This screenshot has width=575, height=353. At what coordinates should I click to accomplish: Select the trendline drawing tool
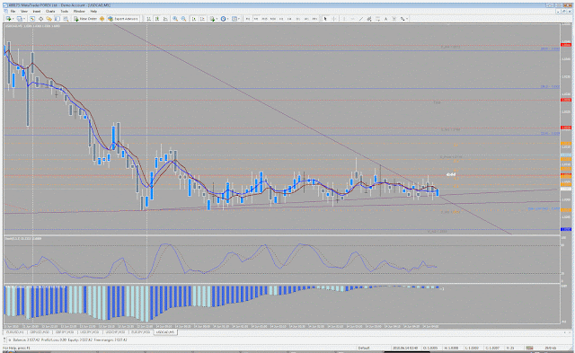click(x=361, y=19)
